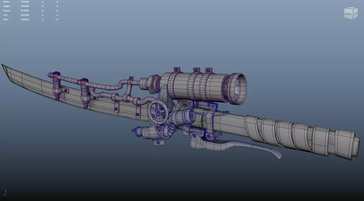This screenshot has height=201, width=364.
Task: Click the 'Faces:' label in the HUD
Action: 7,11
